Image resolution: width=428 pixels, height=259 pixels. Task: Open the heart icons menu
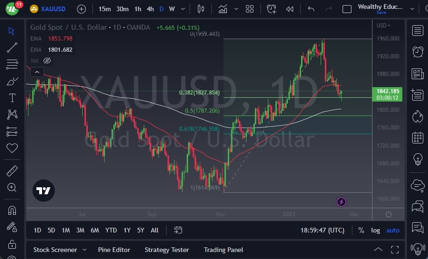coord(12,148)
